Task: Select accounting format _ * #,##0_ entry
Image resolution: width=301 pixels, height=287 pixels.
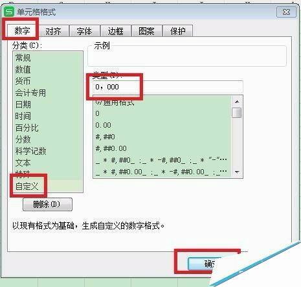Action: point(162,160)
